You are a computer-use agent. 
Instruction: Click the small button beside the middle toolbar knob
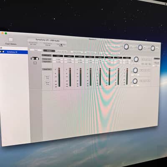[x=145, y=48]
